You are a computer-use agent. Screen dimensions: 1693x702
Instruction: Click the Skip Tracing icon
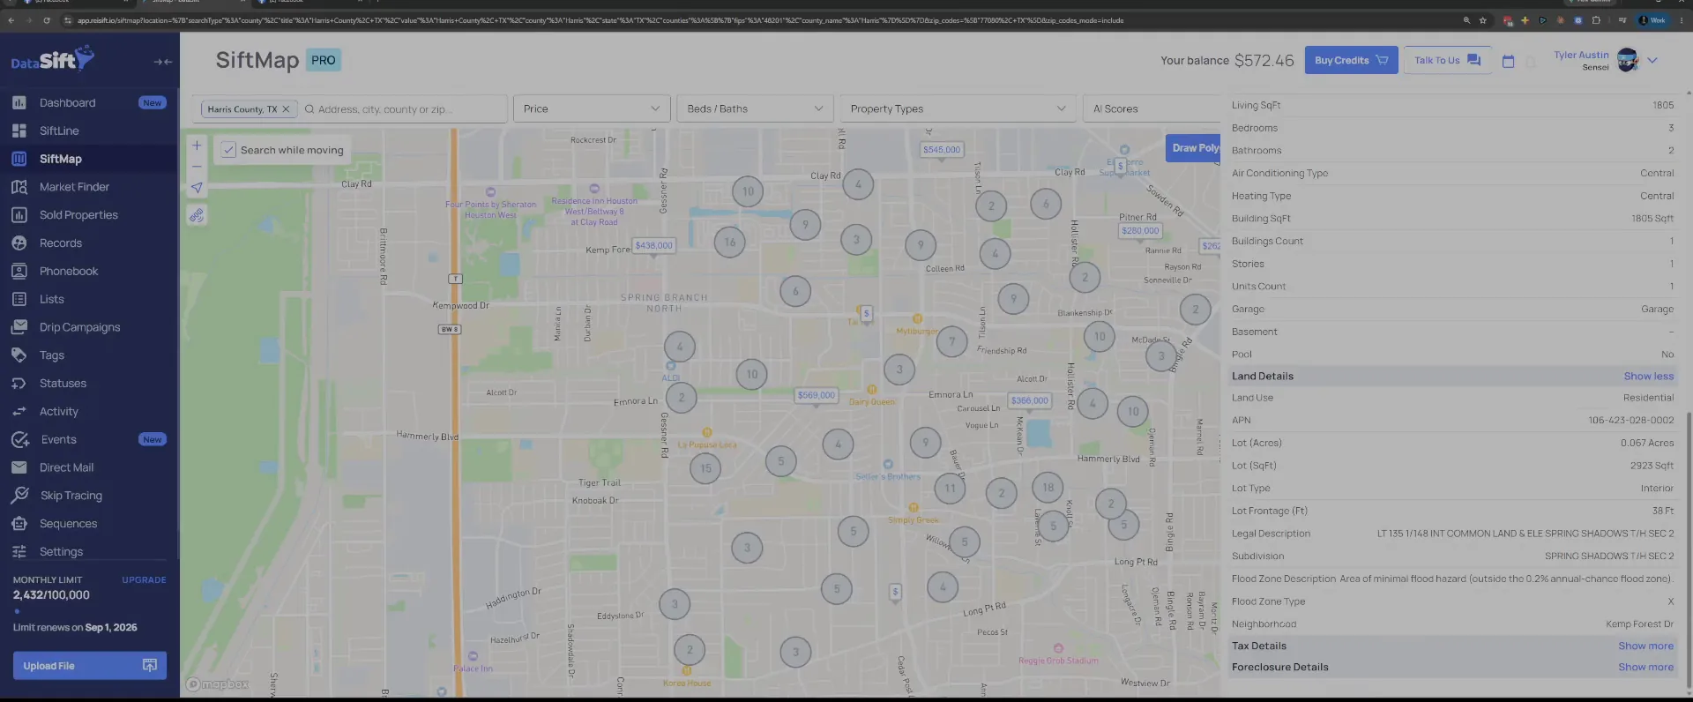(x=19, y=496)
